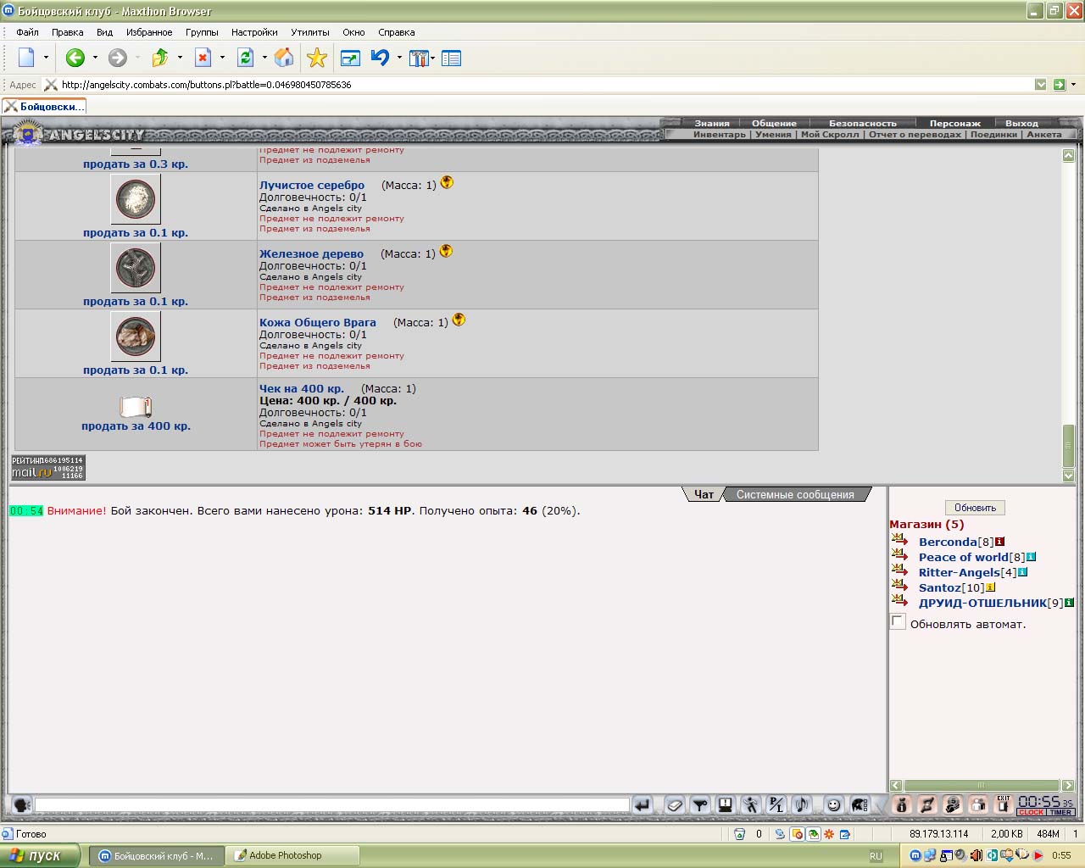
Task: Click the Peace of world player name
Action: coord(964,557)
